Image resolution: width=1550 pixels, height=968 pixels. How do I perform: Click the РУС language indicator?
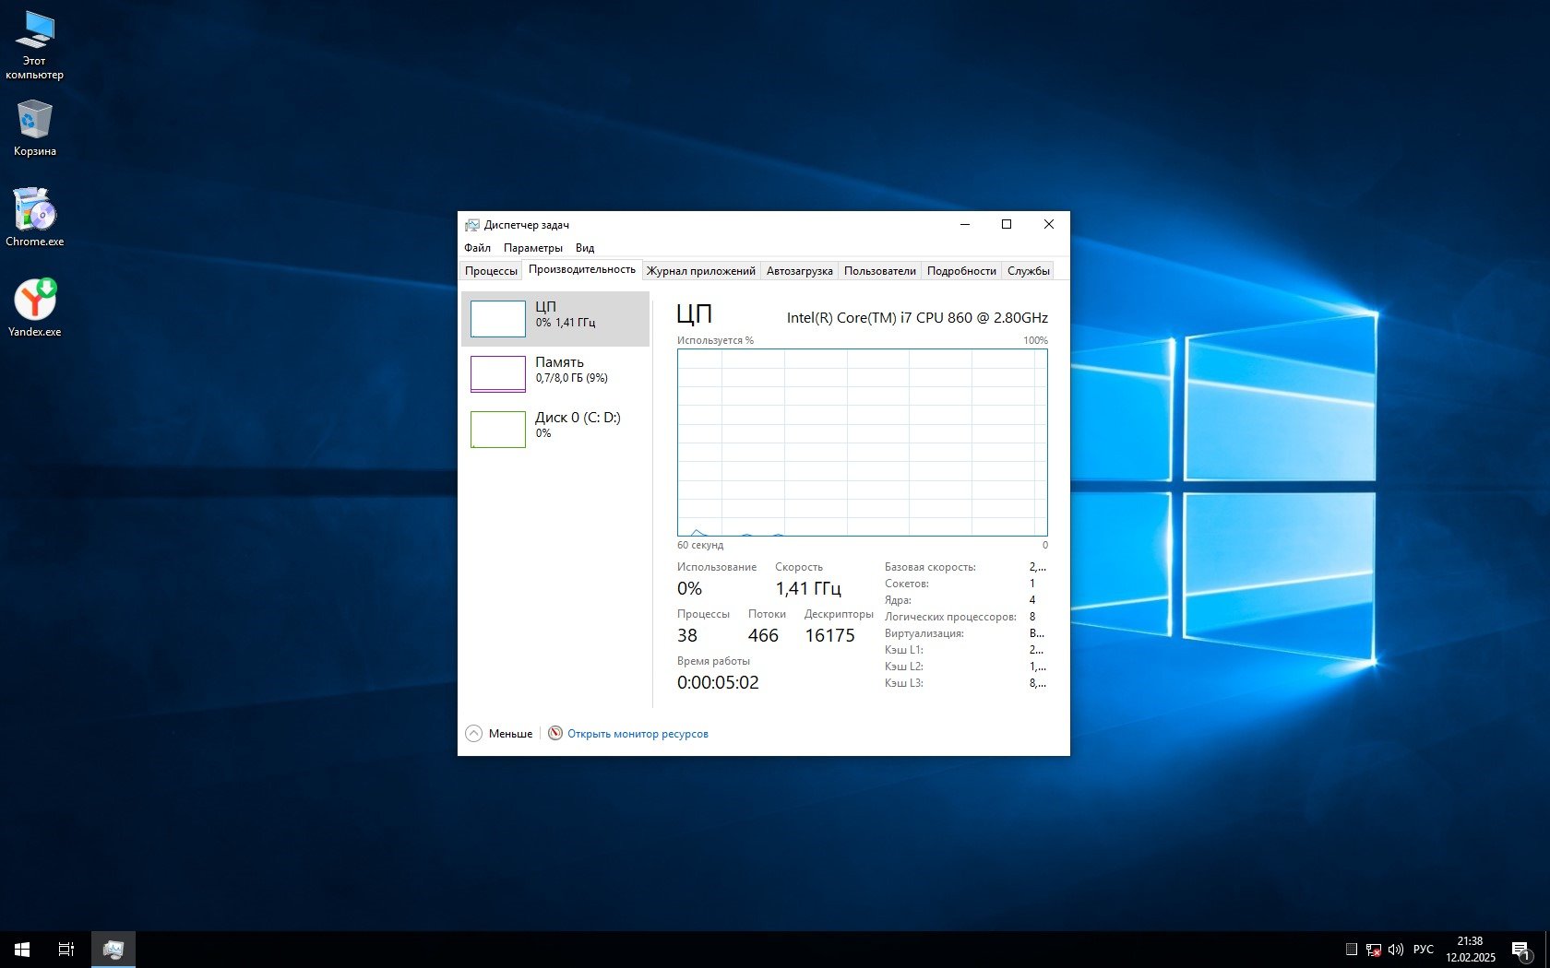coord(1424,950)
